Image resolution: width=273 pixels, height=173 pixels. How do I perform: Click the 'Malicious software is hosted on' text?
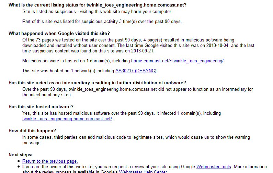(x=76, y=61)
